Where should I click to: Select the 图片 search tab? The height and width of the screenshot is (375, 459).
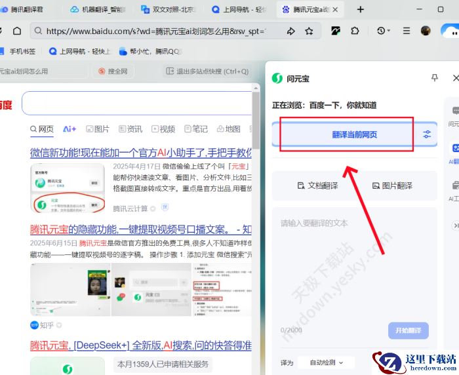pos(98,129)
